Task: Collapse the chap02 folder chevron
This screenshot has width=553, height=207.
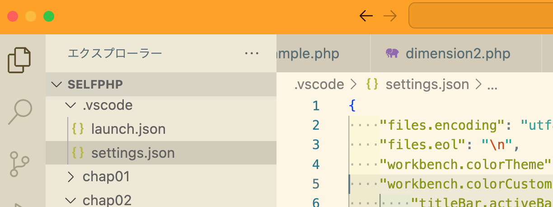Action: (70, 200)
